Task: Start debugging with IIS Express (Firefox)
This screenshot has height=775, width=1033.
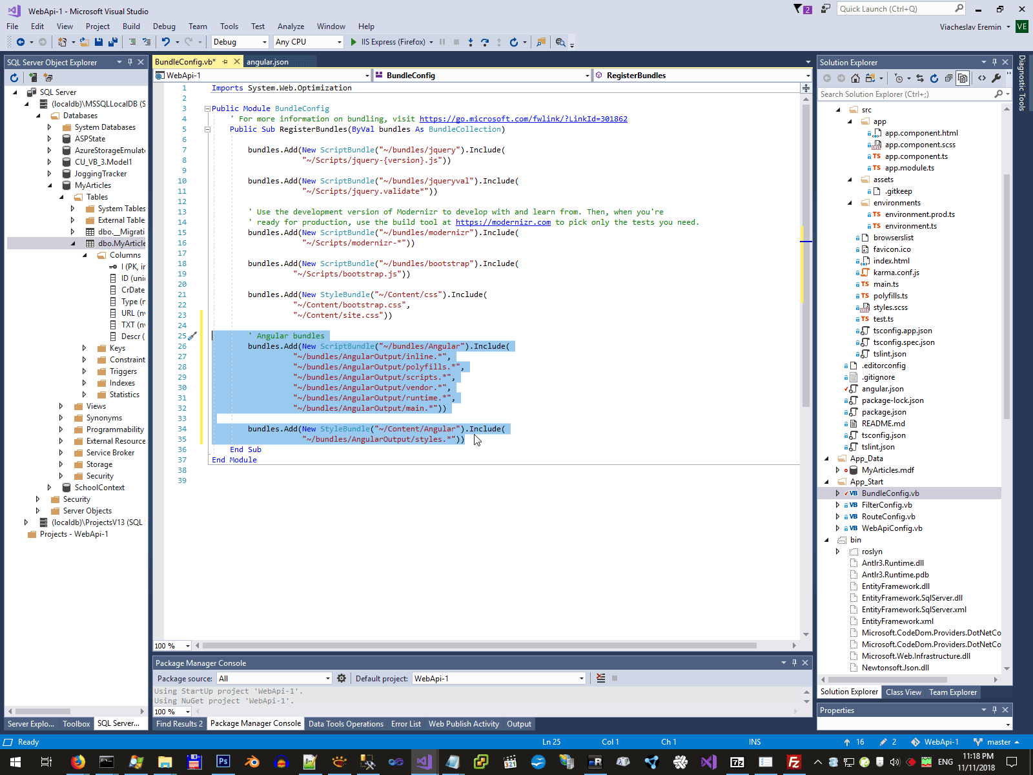Action: tap(354, 42)
